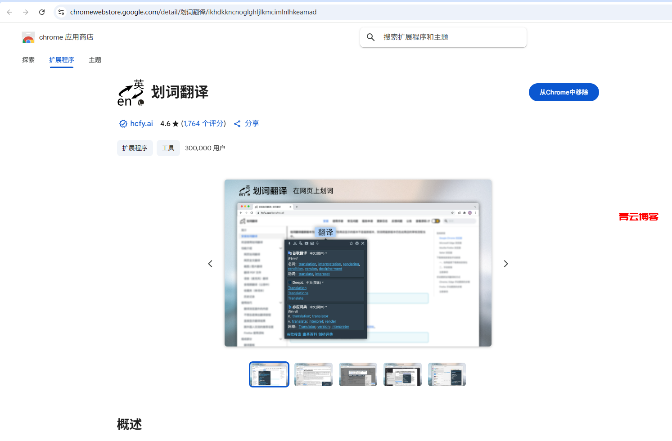Click the browser forward arrow
672x441 pixels.
tap(26, 12)
